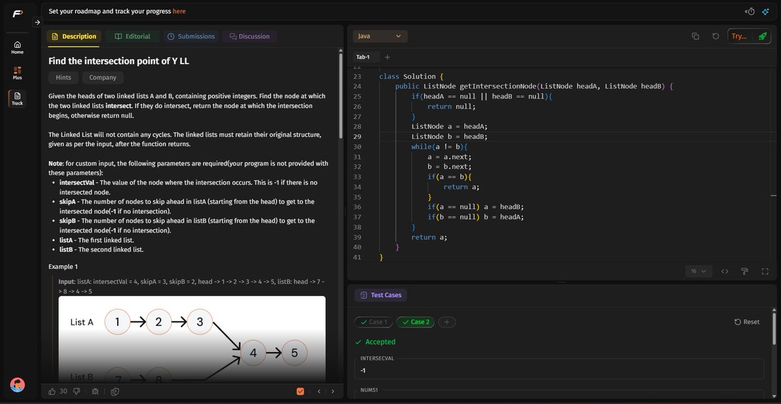
Task: Open the stopwatch timer icon
Action: pos(750,11)
